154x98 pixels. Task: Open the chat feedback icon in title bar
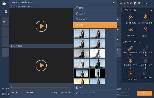131,3
